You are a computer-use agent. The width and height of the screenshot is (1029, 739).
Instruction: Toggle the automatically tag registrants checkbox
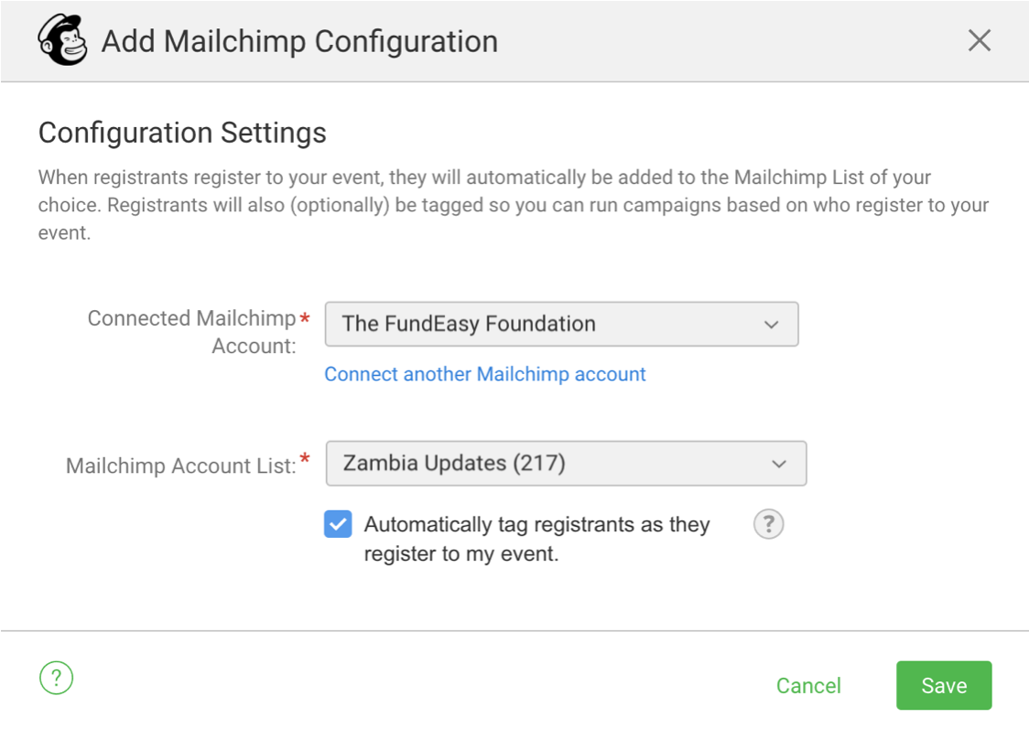(338, 524)
